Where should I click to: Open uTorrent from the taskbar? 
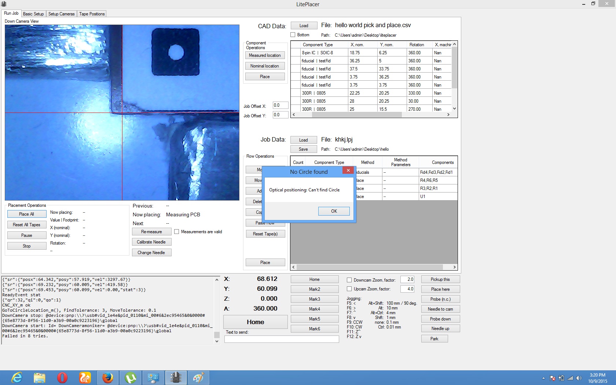click(131, 377)
